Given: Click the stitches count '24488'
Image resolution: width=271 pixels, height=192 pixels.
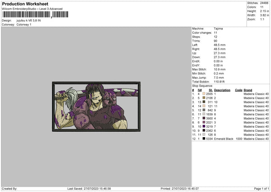Looking at the screenshot, I should [x=264, y=3].
